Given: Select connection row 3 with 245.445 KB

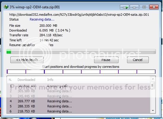Looking at the screenshot, I should [78, 96].
